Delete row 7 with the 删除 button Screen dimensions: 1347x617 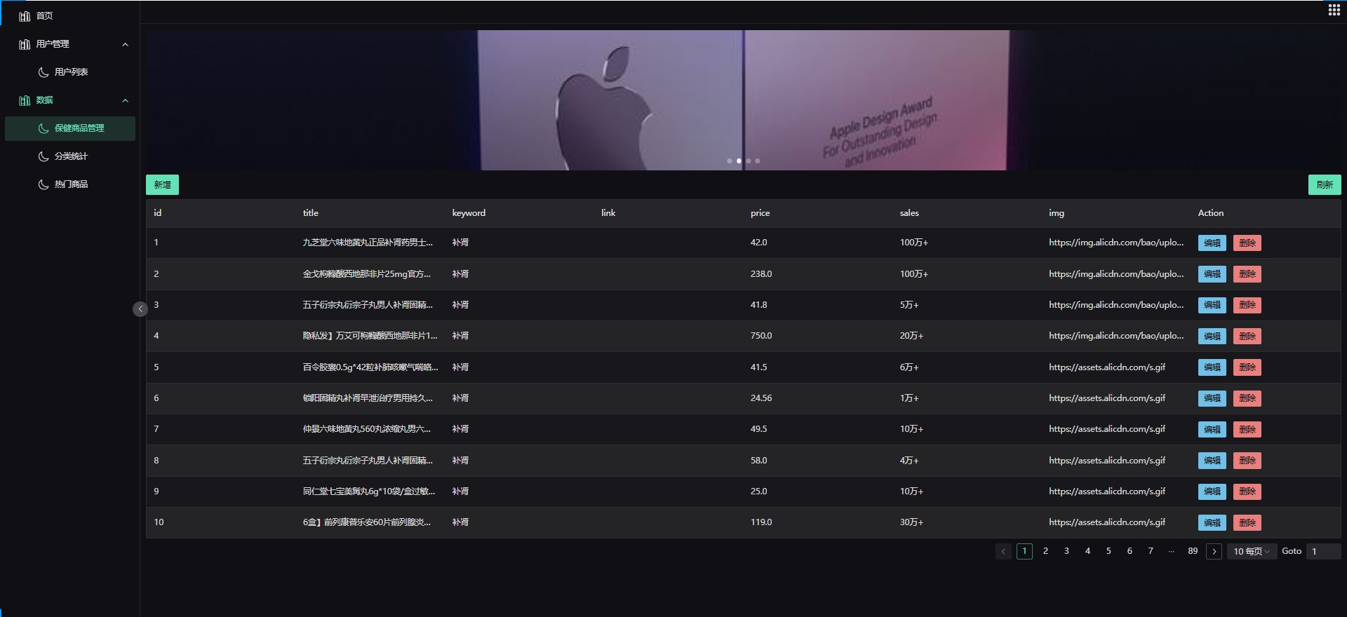pyautogui.click(x=1247, y=429)
